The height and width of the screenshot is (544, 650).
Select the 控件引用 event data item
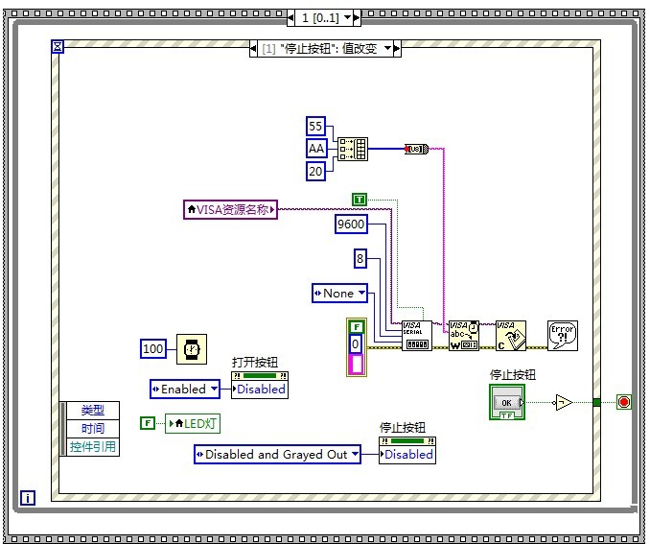tap(93, 446)
